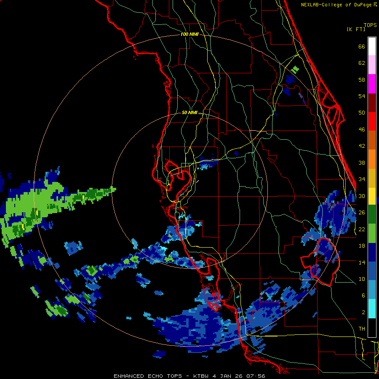Pick the navy blue legend swatch
Image resolution: width=379 pixels, height=379 pixels.
coord(372,252)
